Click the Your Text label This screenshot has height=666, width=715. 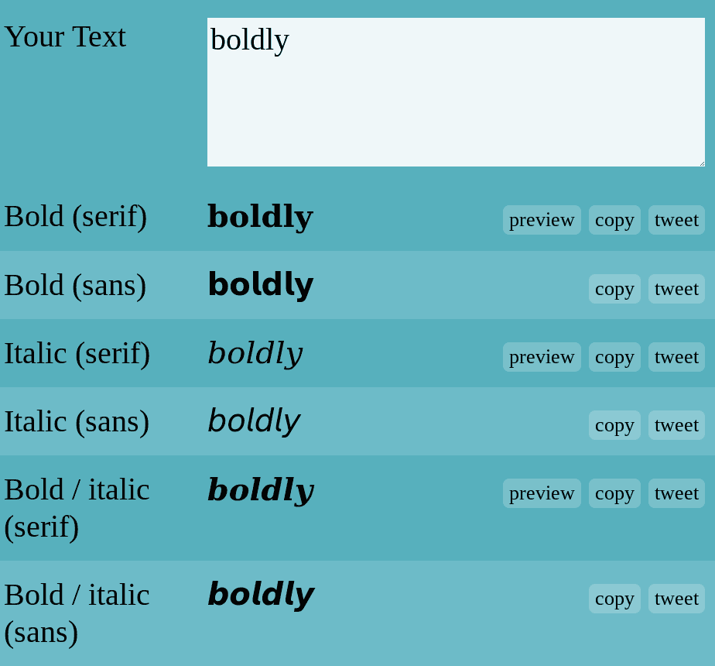[65, 36]
